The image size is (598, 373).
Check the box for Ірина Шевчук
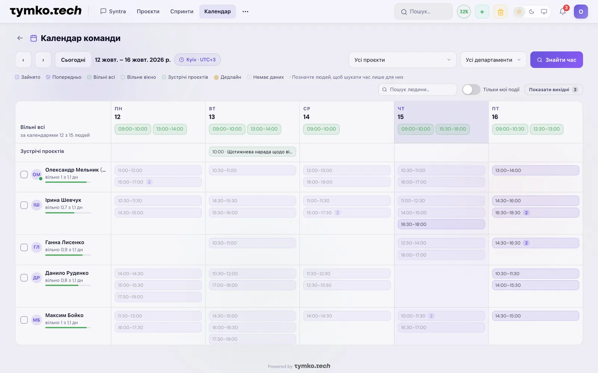tap(24, 205)
